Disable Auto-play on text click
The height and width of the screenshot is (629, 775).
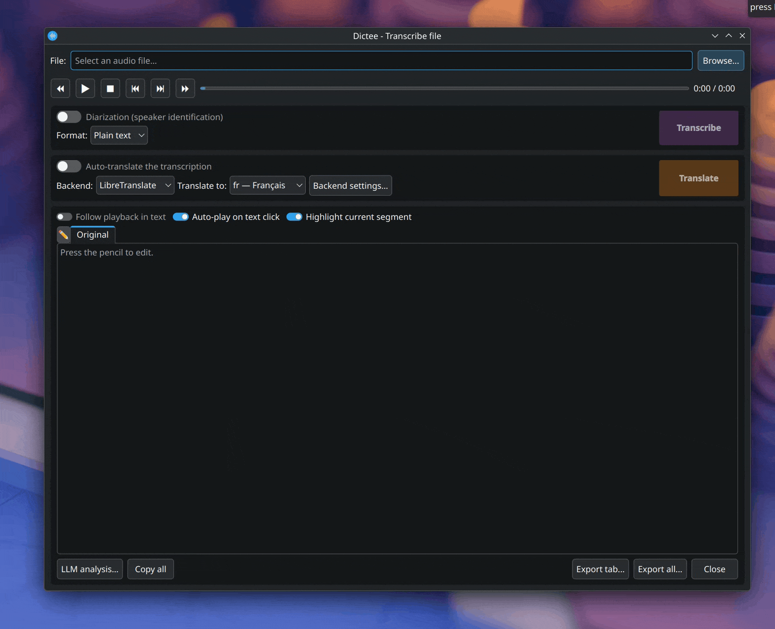[x=181, y=217]
